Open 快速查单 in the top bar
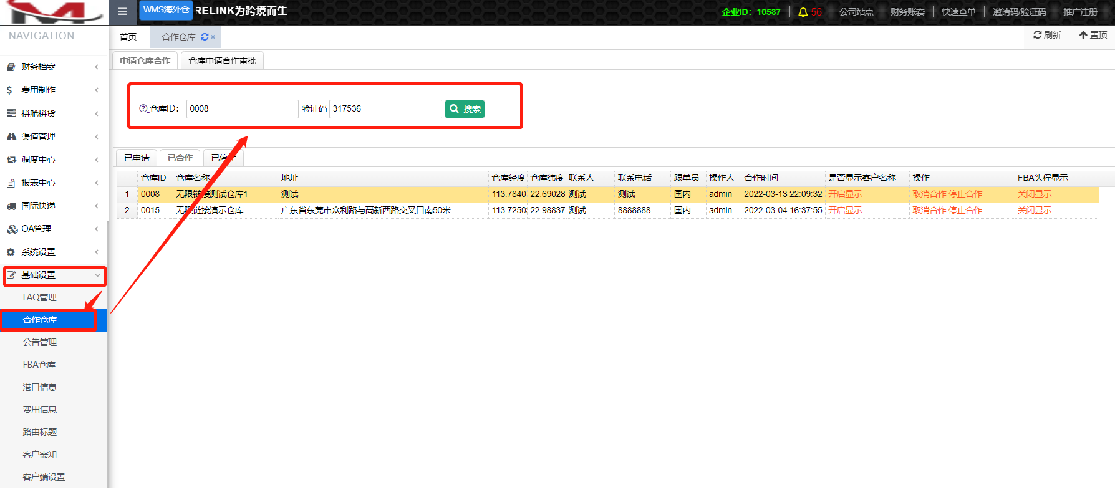Screen dimensions: 1115x488 (x=958, y=12)
